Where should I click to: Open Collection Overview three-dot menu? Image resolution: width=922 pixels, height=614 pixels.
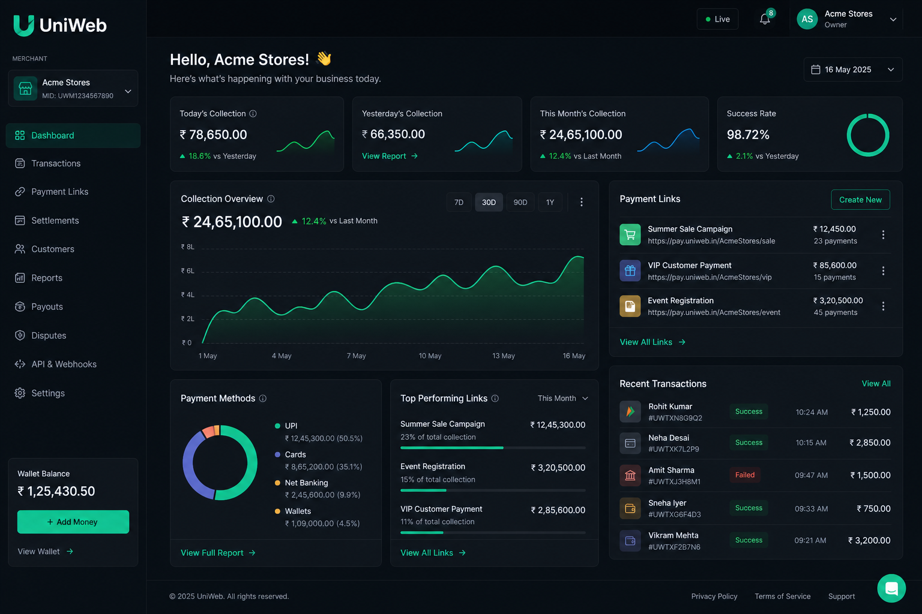581,202
